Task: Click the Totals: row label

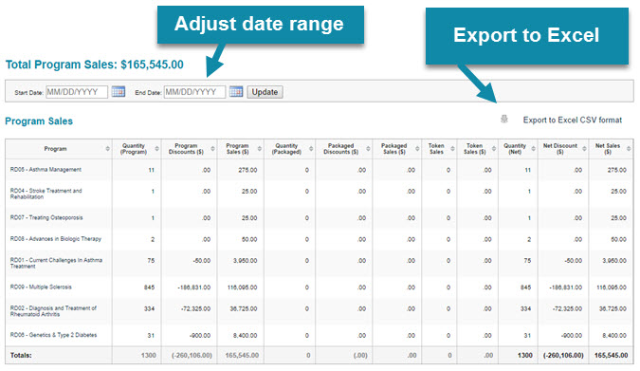Action: [21, 356]
